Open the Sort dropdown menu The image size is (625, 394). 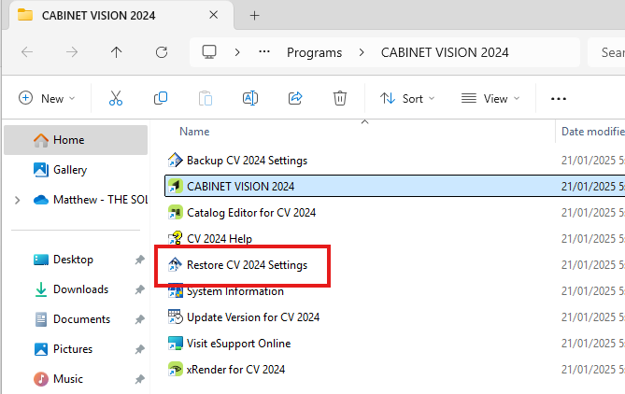coord(408,98)
